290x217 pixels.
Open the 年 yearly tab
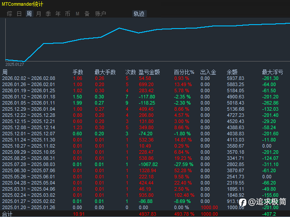tap(58, 14)
